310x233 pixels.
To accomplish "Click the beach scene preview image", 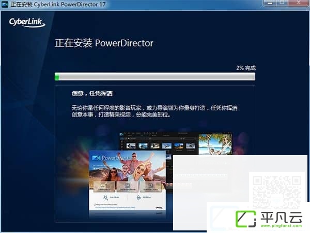I will coord(215,144).
